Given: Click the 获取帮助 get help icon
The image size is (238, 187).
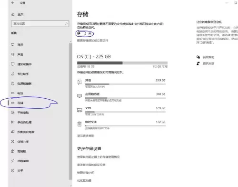Looking at the screenshot, I should (198, 57).
